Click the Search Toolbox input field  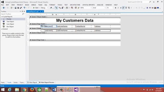tap(11, 14)
